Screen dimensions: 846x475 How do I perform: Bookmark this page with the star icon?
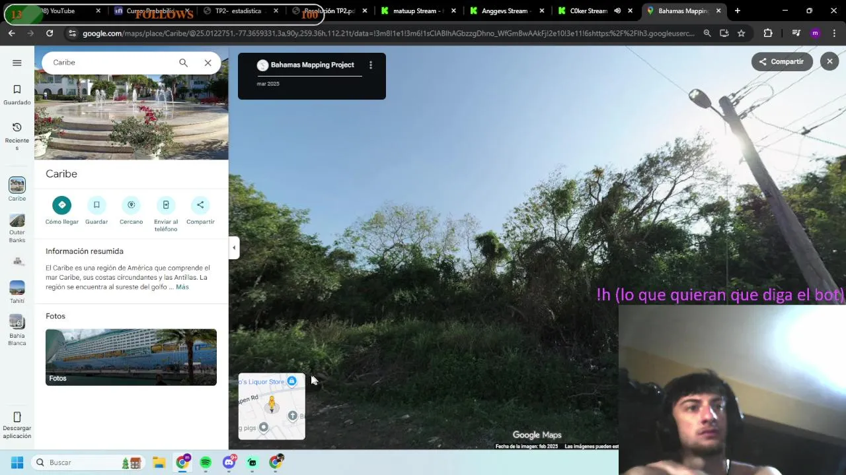pos(742,33)
